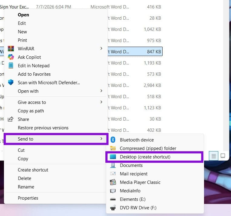Click the Documents icon in the submenu
This screenshot has height=216, width=231.
[x=113, y=165]
